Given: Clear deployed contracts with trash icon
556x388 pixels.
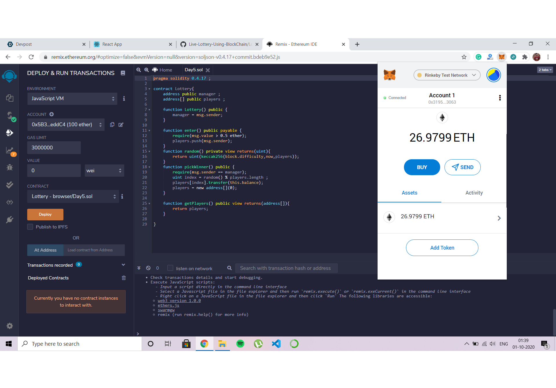Looking at the screenshot, I should pyautogui.click(x=124, y=278).
